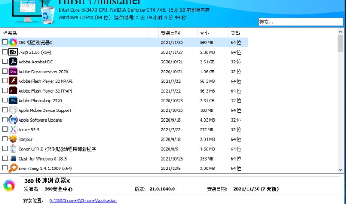Click the Everything magnifier icon
The image size is (346, 204).
coord(13,168)
